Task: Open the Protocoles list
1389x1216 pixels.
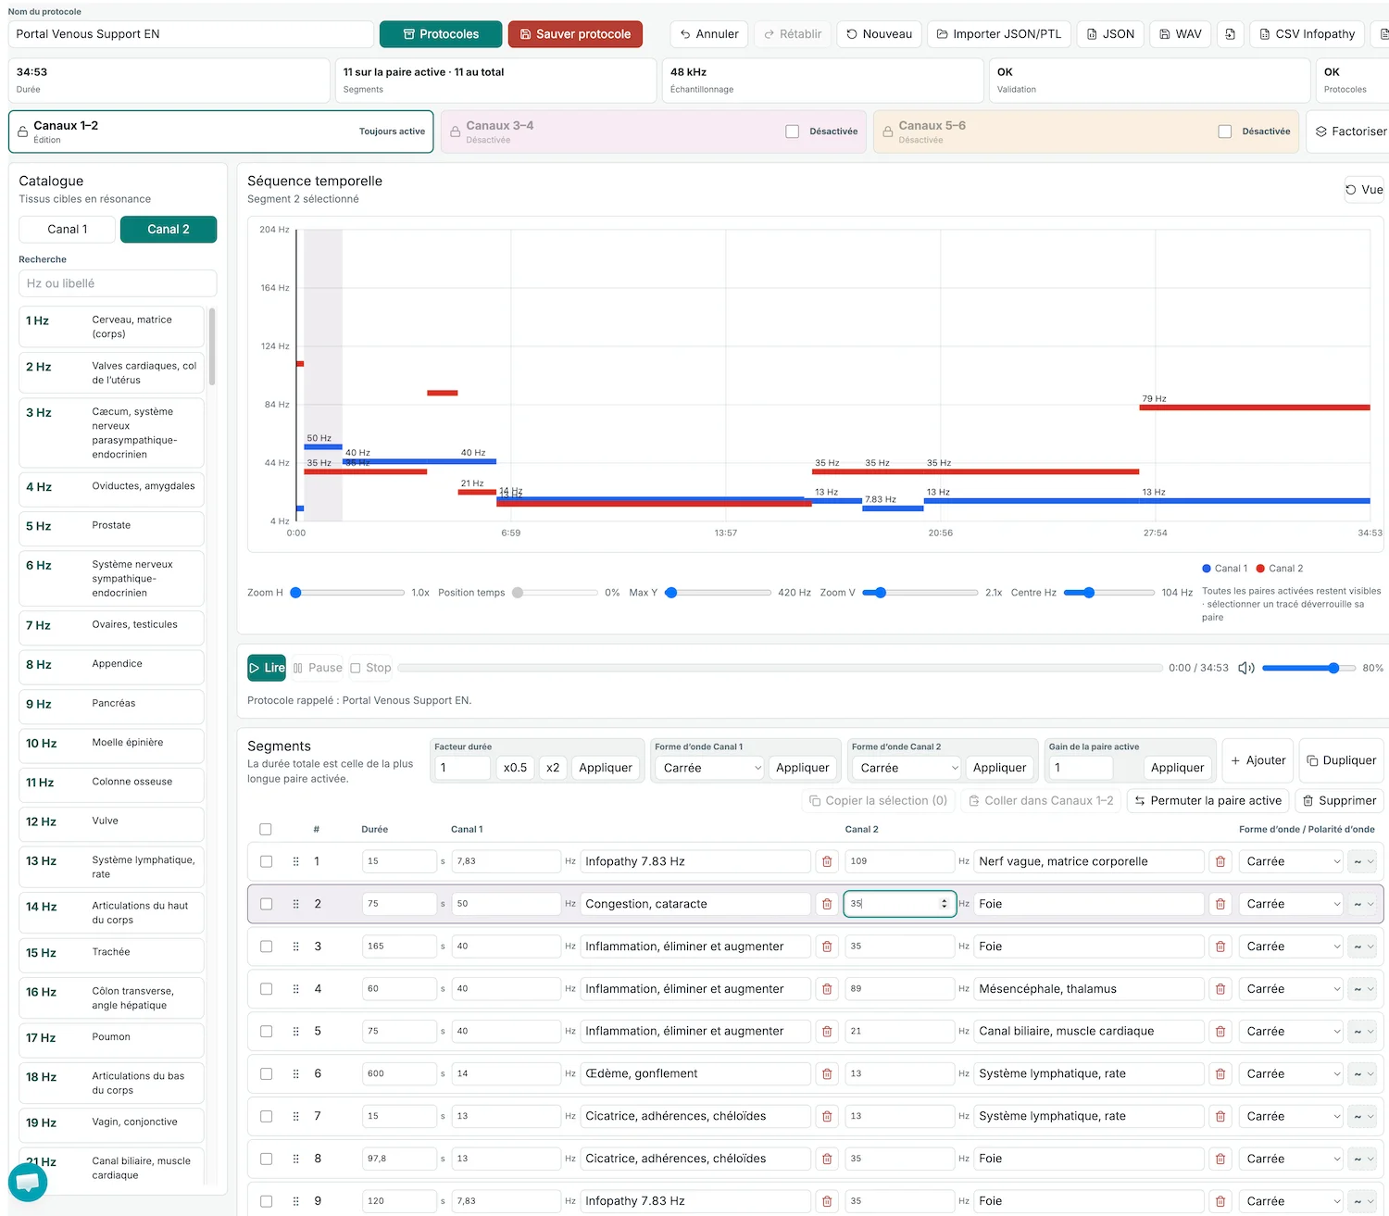Action: (441, 34)
